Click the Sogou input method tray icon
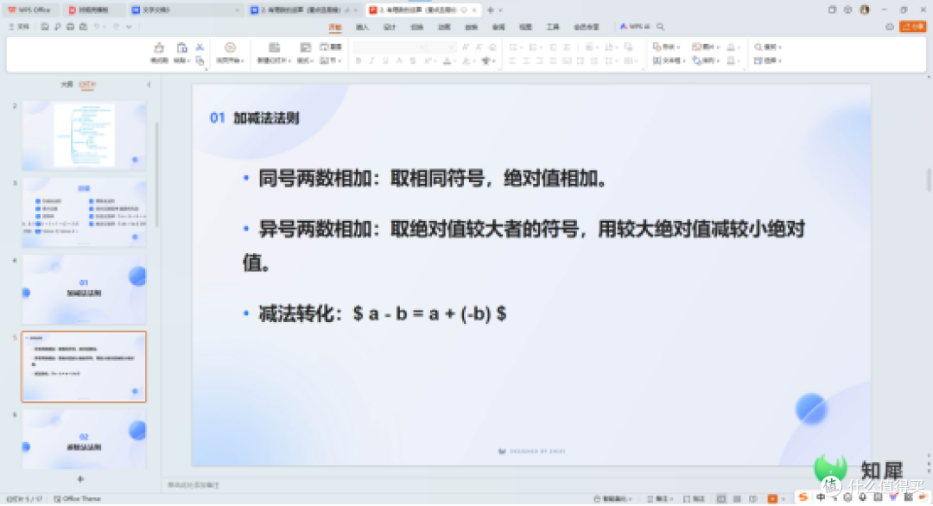The image size is (933, 506). point(803,497)
